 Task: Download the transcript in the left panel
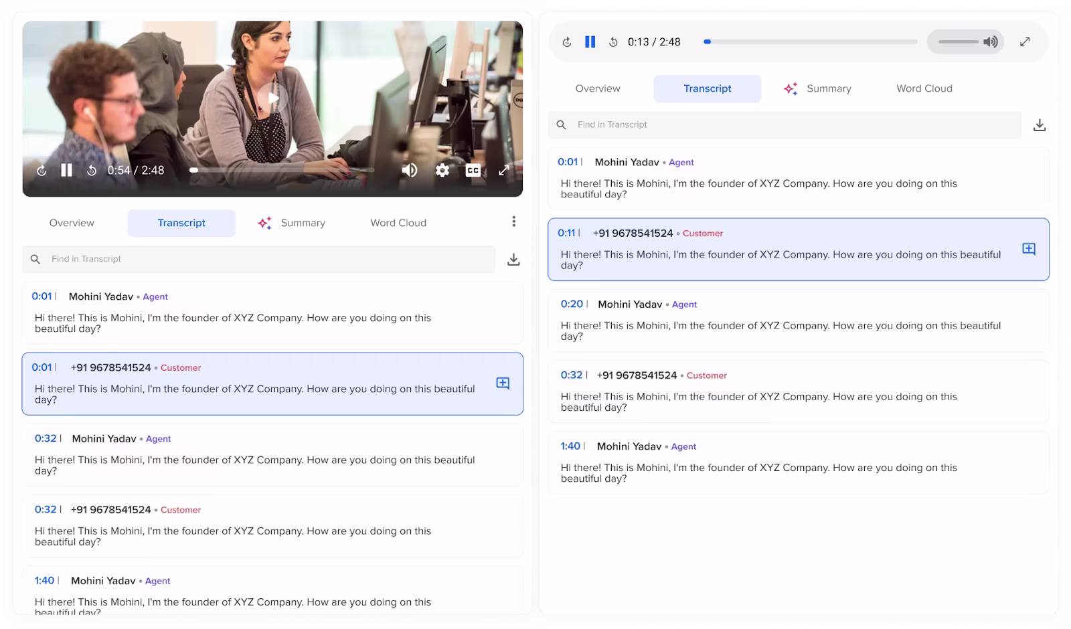[514, 259]
